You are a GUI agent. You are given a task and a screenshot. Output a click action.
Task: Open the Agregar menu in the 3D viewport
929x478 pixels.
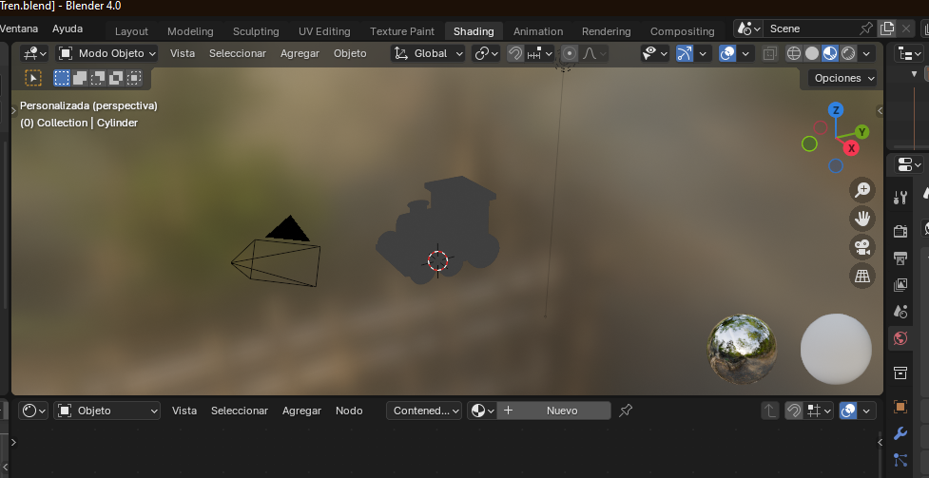300,53
